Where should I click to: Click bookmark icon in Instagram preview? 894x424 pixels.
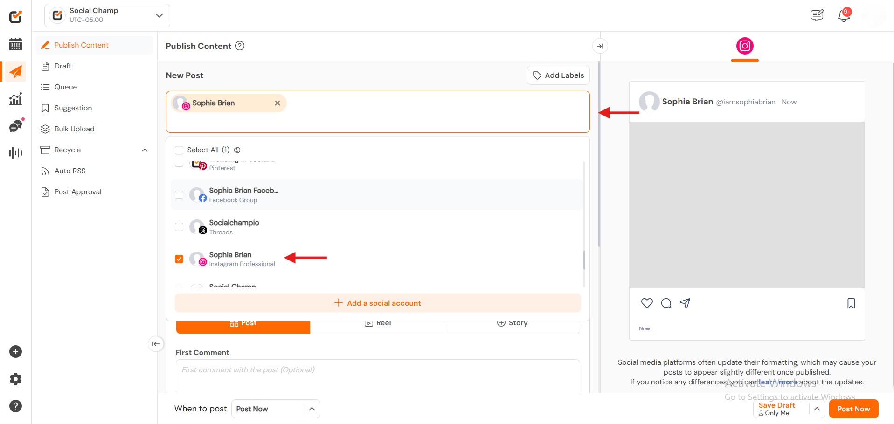(x=851, y=303)
